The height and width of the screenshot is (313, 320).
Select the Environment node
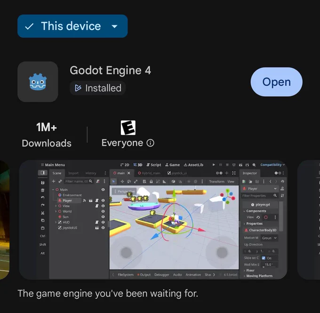70,195
